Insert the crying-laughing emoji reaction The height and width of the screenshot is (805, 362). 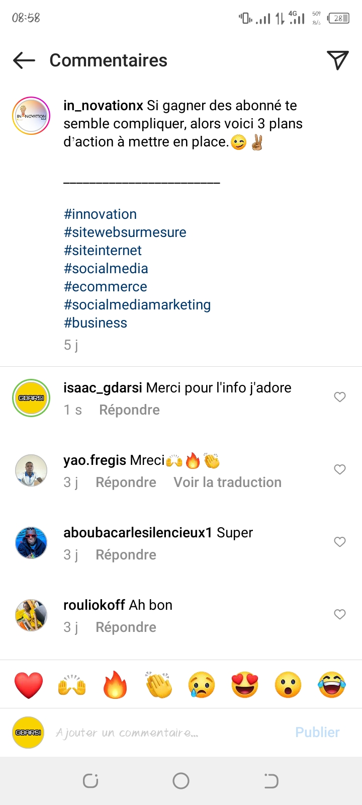coord(332,685)
